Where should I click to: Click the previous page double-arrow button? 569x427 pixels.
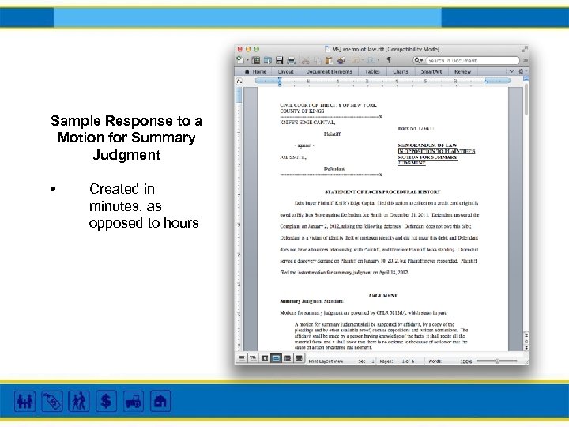526,335
